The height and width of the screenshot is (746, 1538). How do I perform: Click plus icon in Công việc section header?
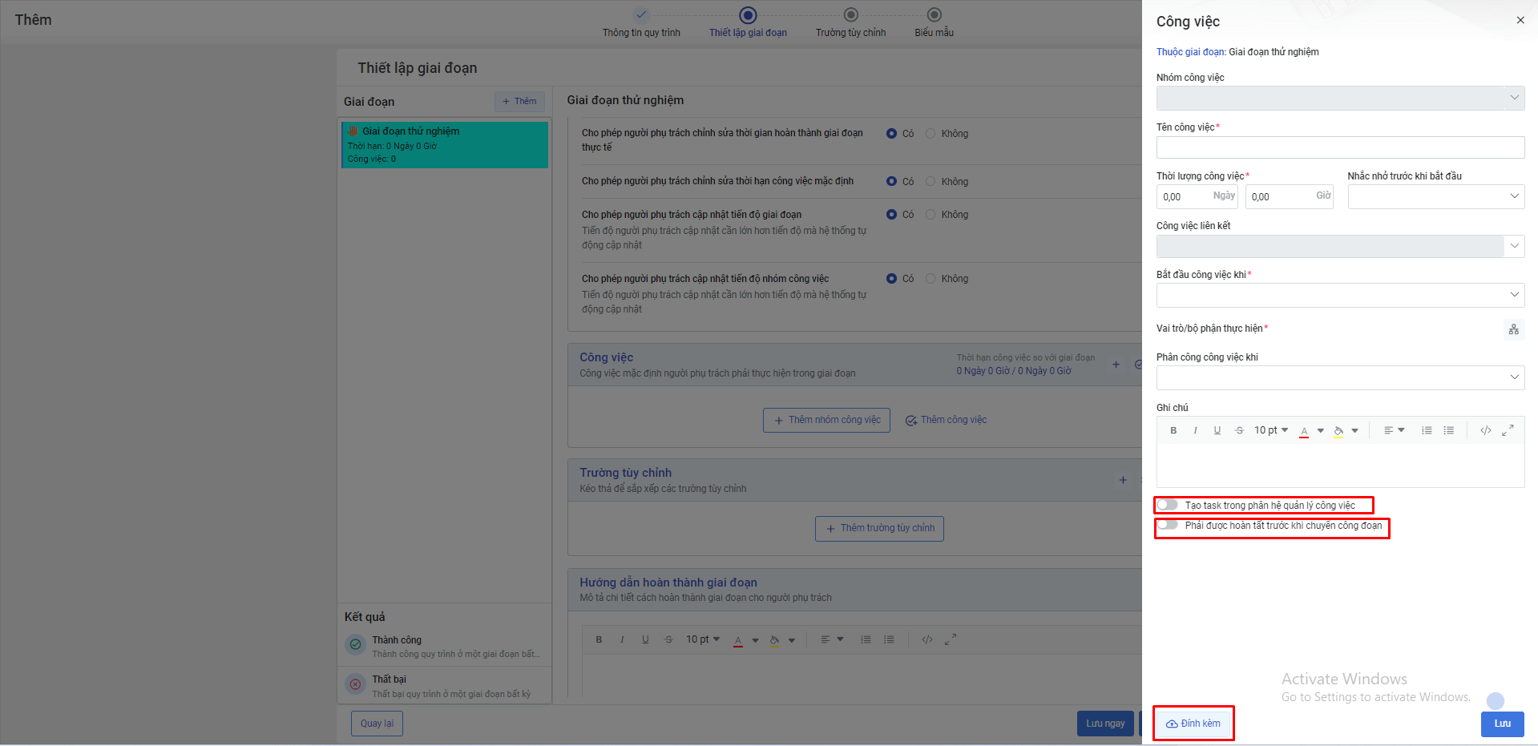tap(1116, 365)
